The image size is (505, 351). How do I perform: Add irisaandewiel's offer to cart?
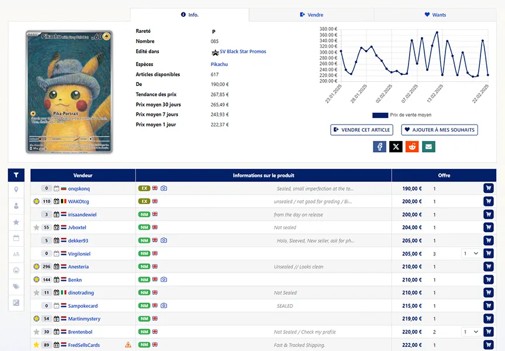click(x=489, y=214)
